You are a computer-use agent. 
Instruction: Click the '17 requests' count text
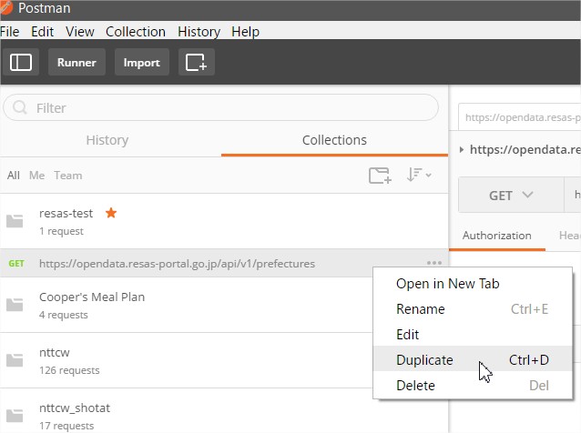66,426
